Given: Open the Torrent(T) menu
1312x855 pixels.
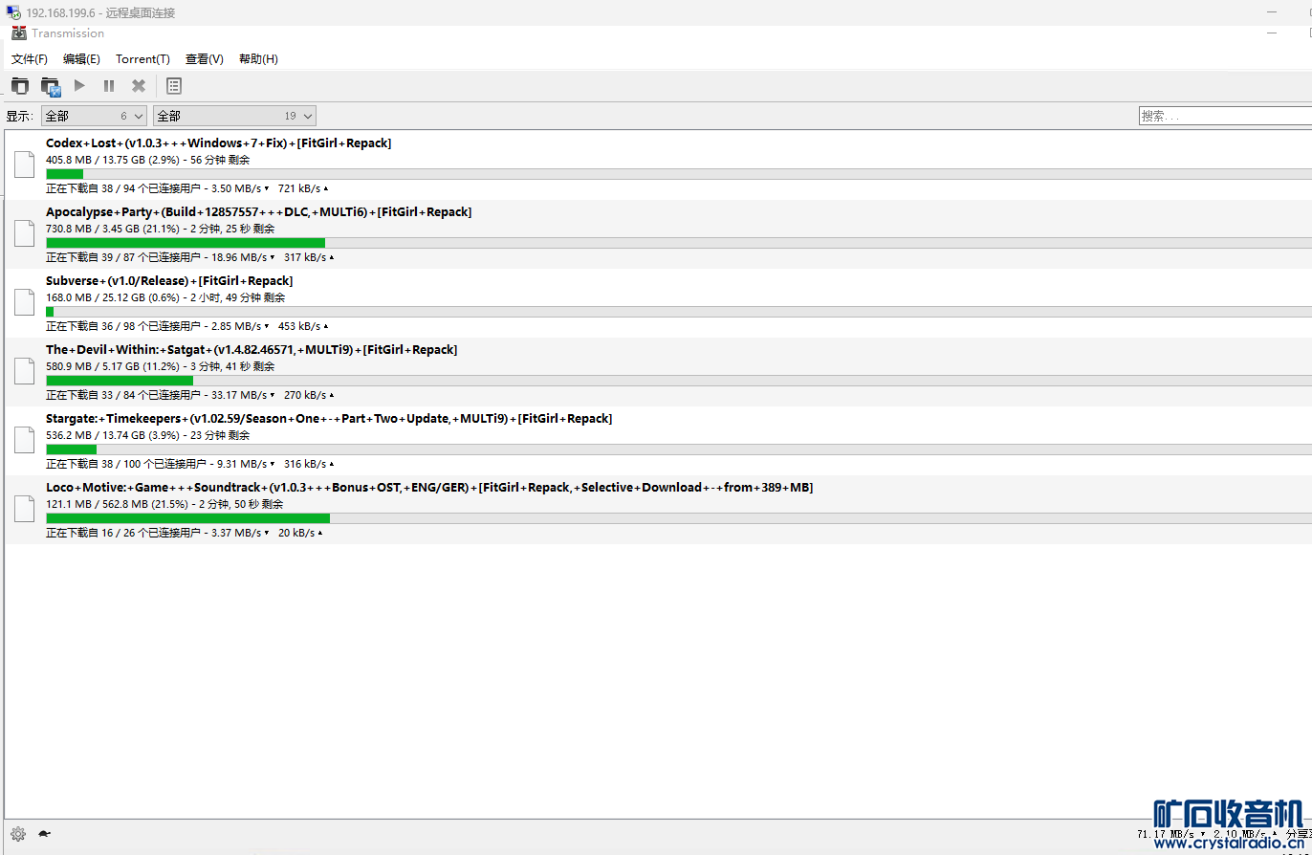Looking at the screenshot, I should coord(142,59).
